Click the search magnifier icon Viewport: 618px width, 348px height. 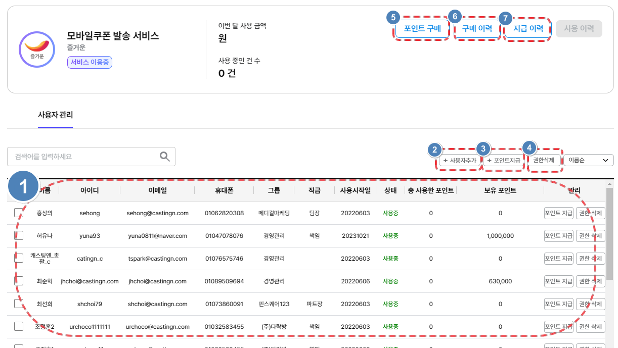click(x=165, y=157)
